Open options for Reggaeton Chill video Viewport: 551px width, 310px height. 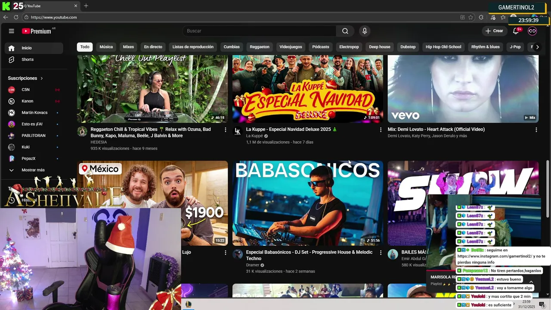[225, 130]
